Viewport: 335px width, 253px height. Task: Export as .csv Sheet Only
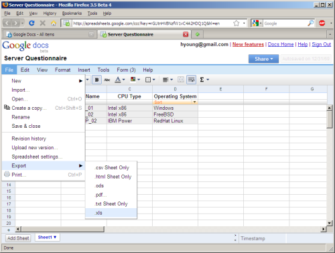(x=111, y=167)
